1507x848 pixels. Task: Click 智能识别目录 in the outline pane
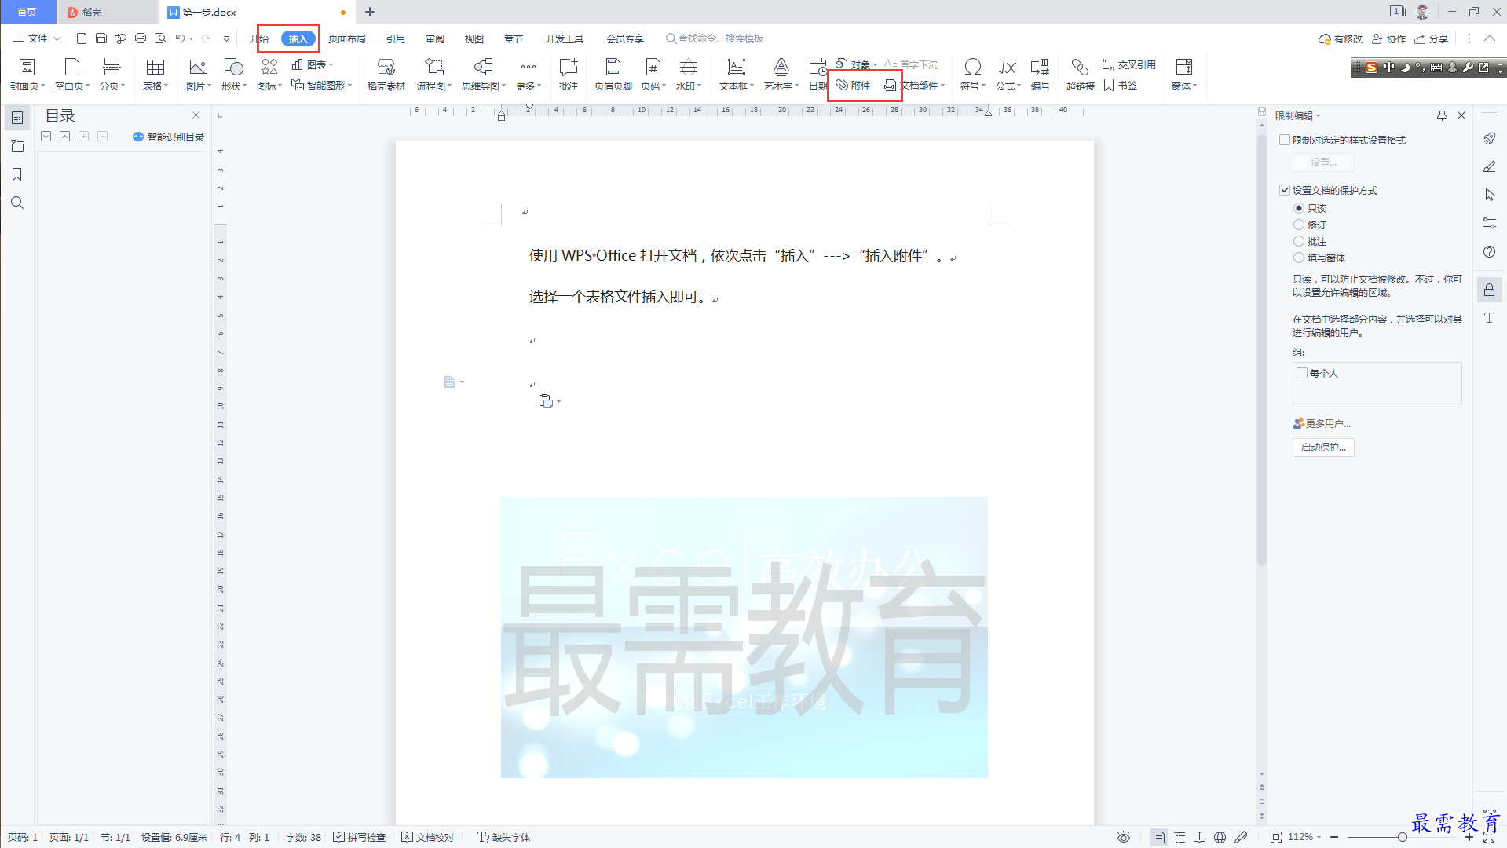tap(168, 137)
